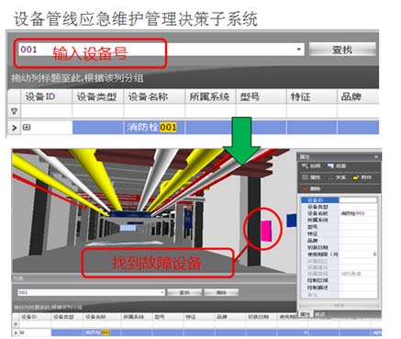The image size is (401, 339).
Task: Click the pink highlighted hydrant in 3D view
Action: (x=266, y=231)
